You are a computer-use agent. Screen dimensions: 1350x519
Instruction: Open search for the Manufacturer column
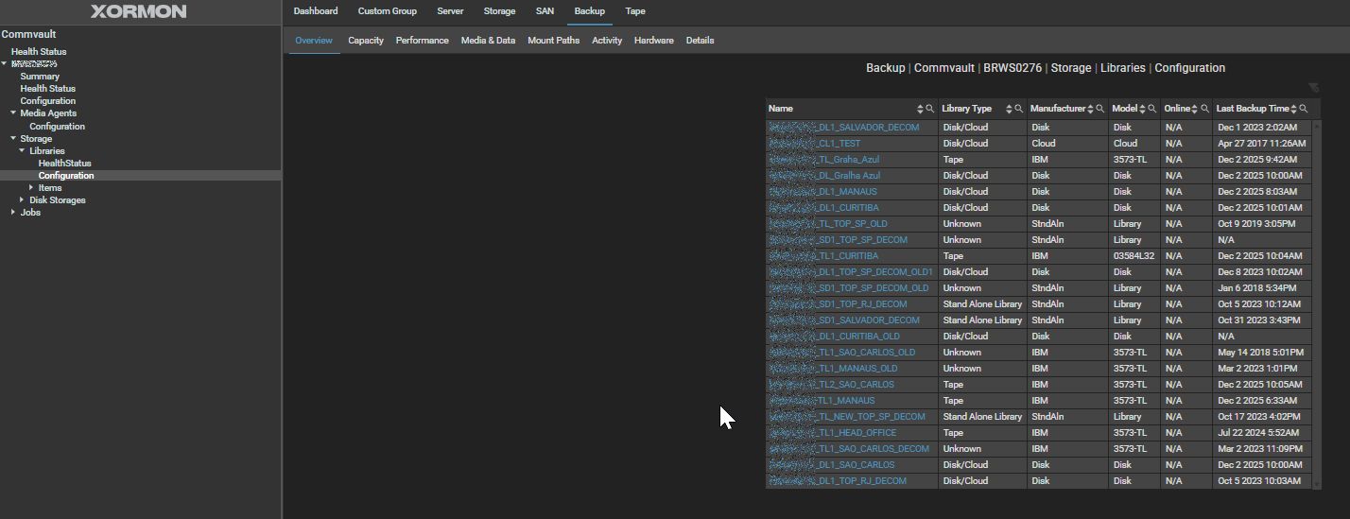1100,109
